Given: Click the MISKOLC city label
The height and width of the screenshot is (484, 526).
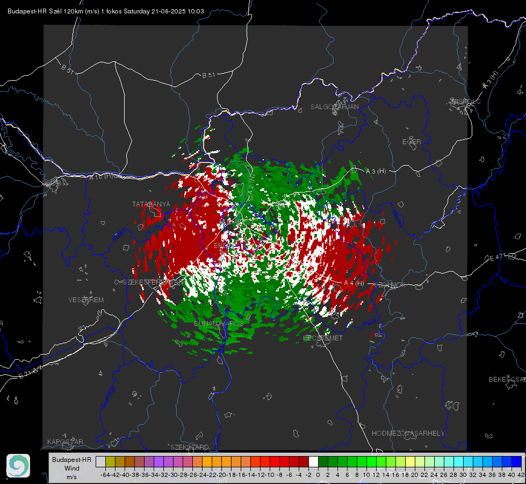Looking at the screenshot, I should click(x=466, y=102).
